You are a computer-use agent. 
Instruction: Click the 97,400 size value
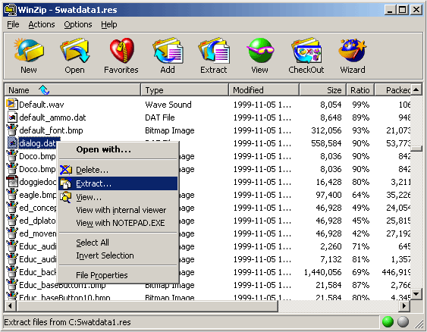click(328, 195)
